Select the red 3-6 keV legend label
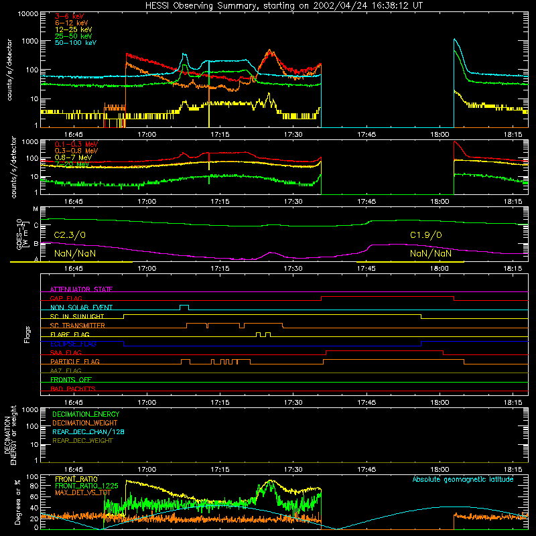 tap(70, 16)
